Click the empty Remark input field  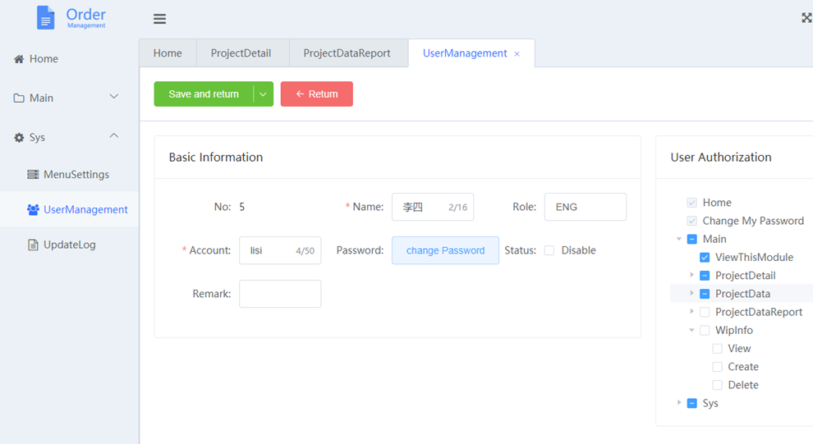(280, 294)
